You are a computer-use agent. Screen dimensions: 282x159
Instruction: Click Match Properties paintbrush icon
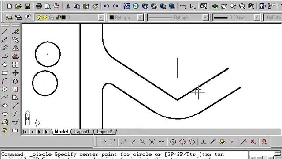point(95,6)
